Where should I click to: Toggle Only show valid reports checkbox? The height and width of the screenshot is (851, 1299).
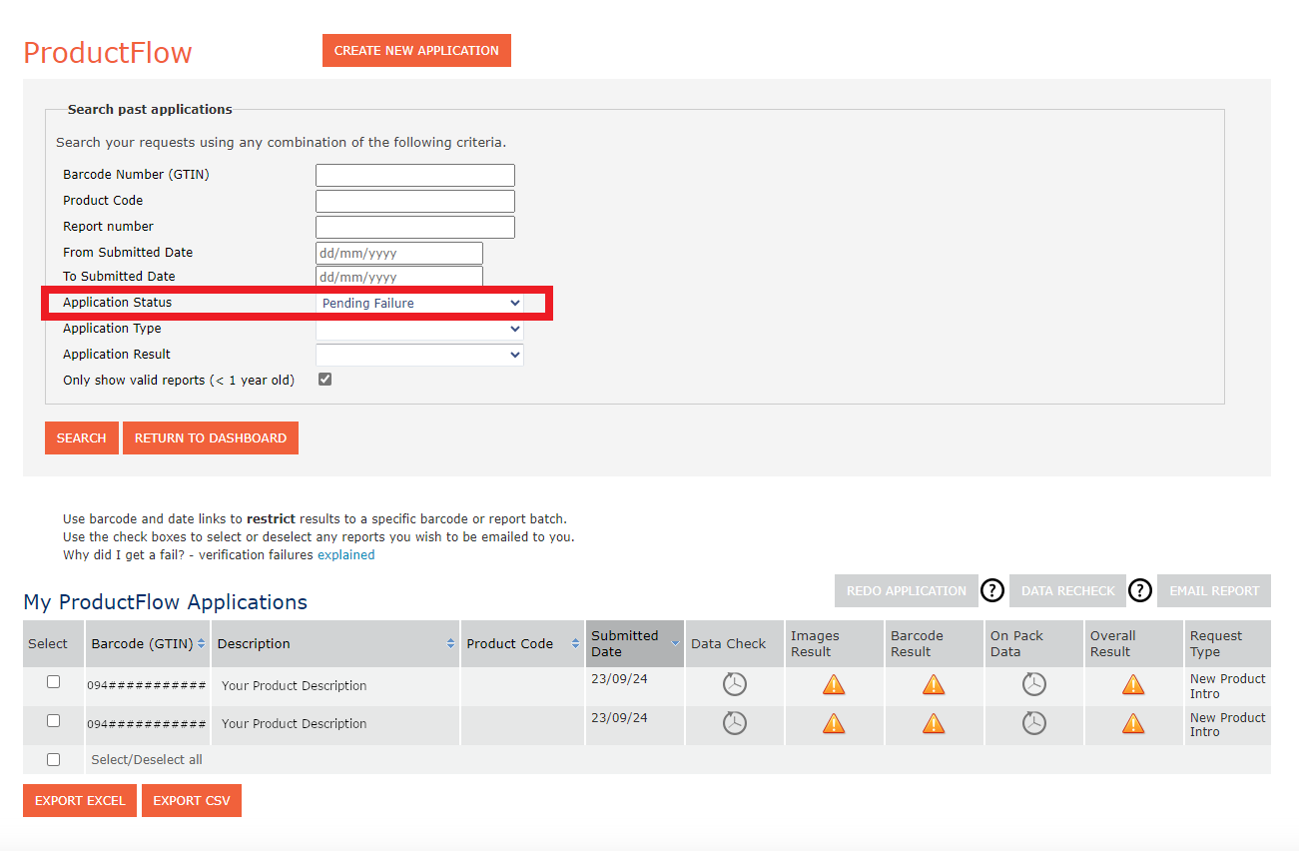[x=325, y=380]
